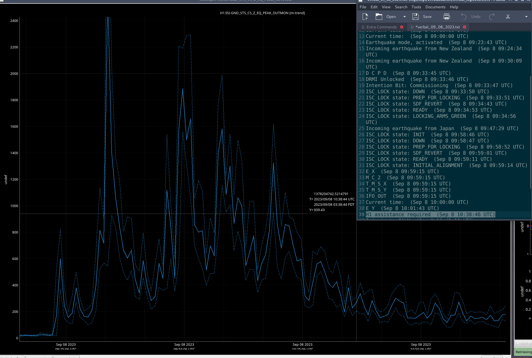Click the 2400 Y-axis tick label
Viewport: 532px width, 358px height.
point(14,21)
